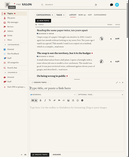The width and height of the screenshot is (129, 157).
Task: Expand composer to full screen
Action: [x=117, y=82]
